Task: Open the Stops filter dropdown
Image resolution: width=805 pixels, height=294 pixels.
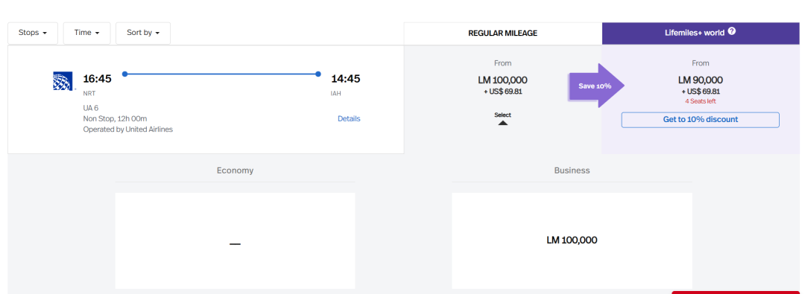Action: coord(33,33)
